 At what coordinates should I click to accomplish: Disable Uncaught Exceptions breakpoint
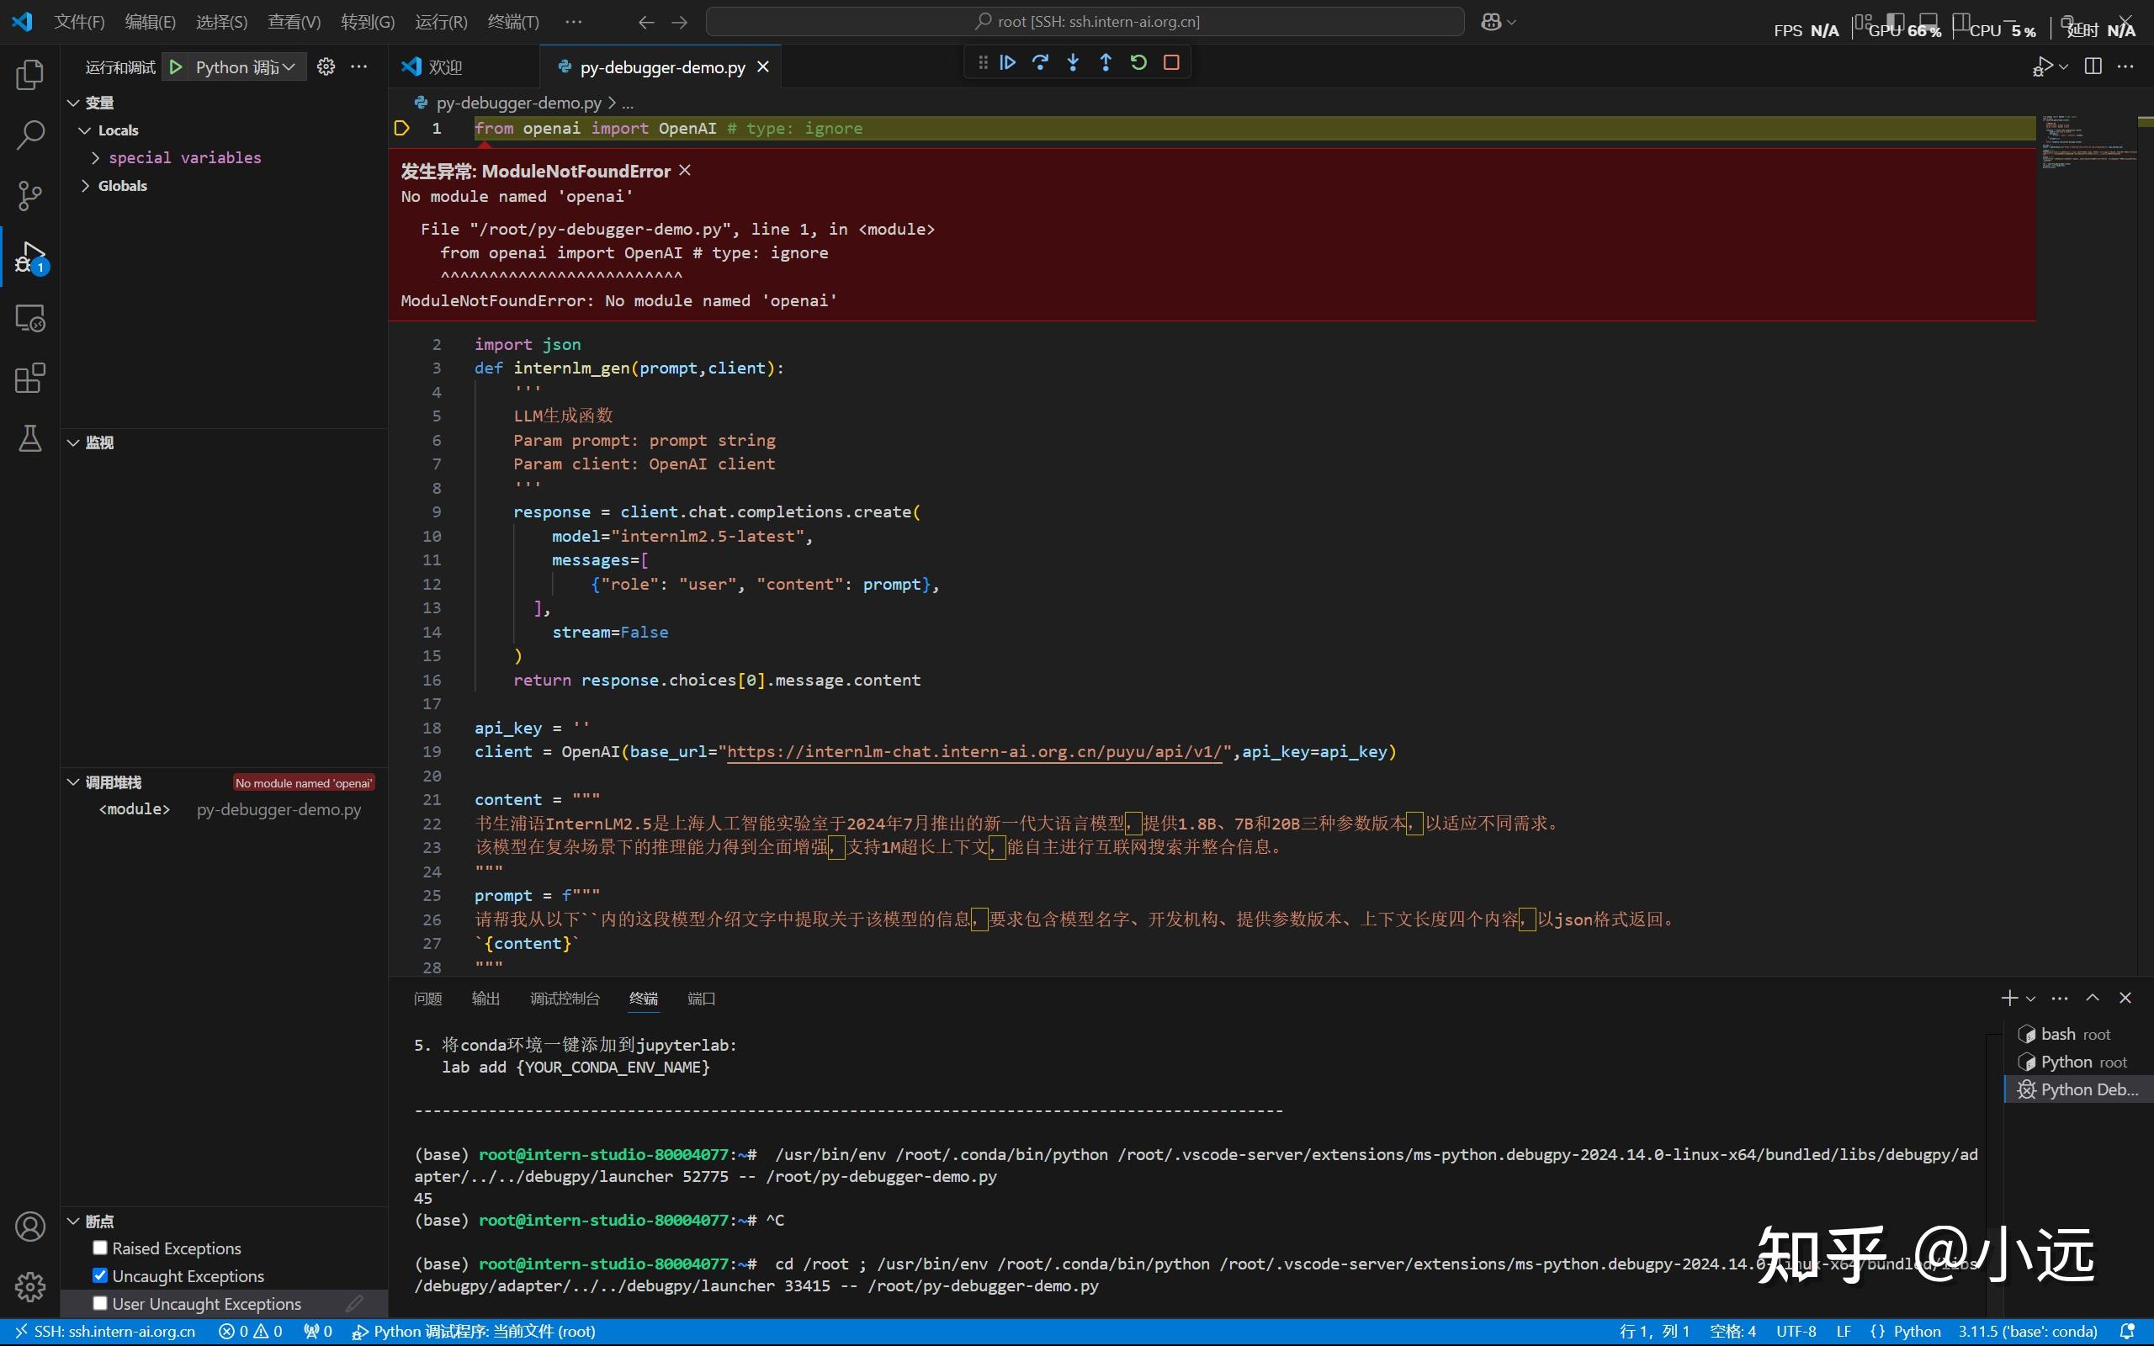[99, 1275]
